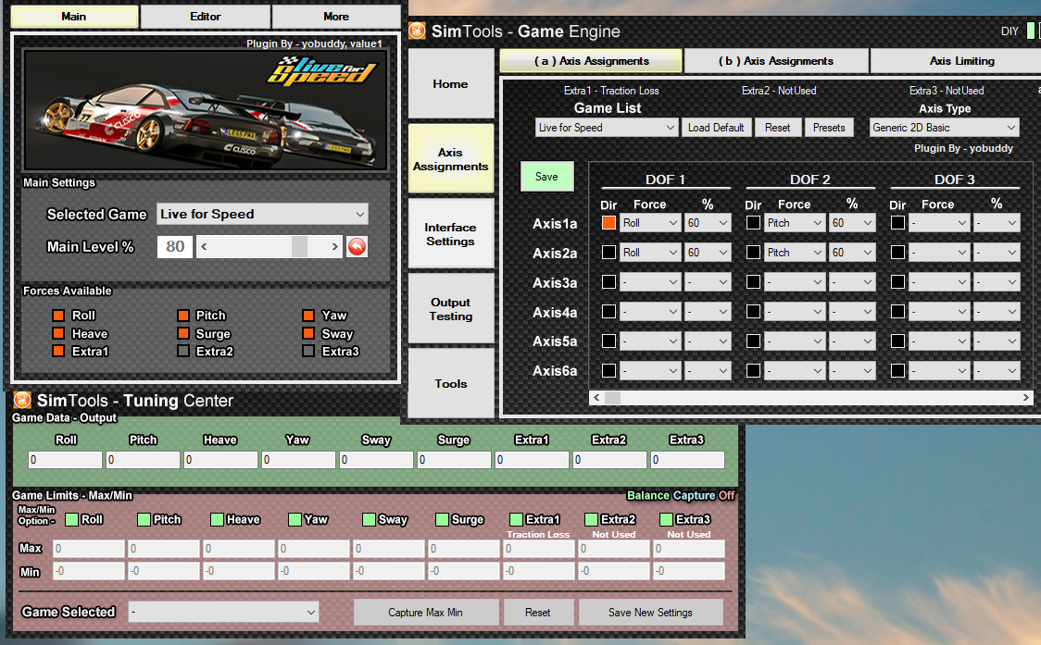Open the Axis Type Generic 2D Basic dropdown
Viewport: 1041px width, 645px height.
[x=944, y=128]
